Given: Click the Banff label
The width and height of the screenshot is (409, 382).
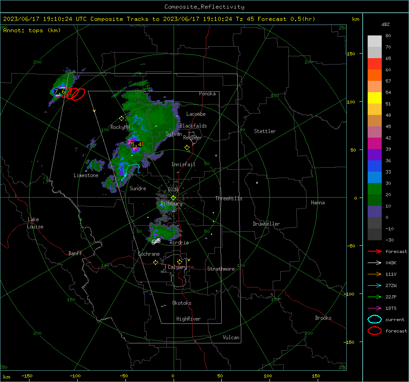Looking at the screenshot, I should tap(75, 253).
